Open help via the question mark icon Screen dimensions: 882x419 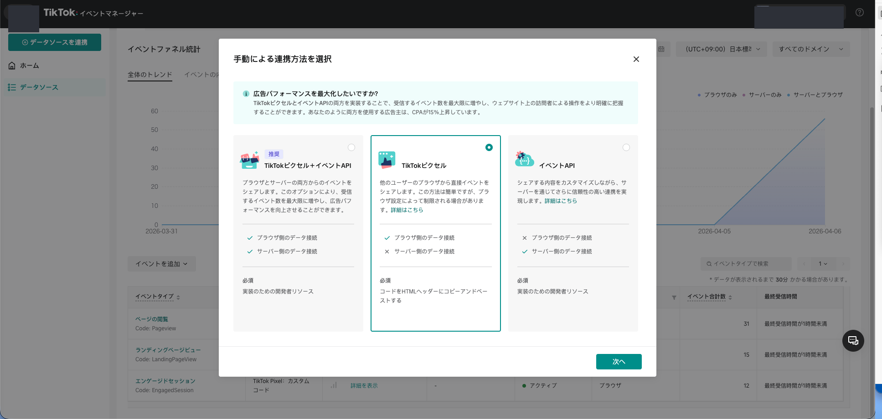(859, 12)
